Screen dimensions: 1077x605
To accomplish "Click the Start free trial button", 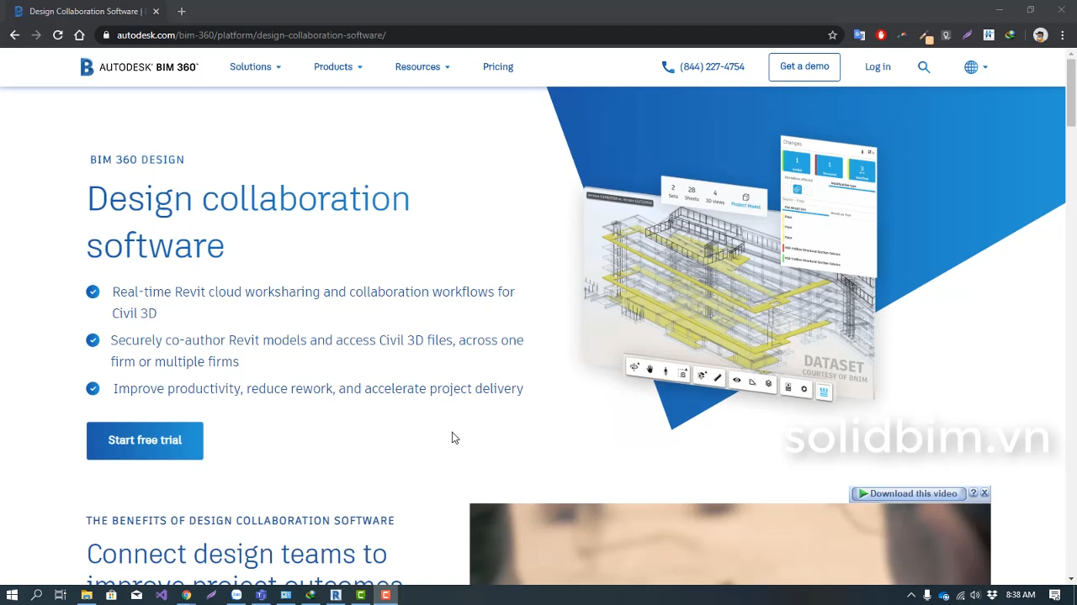I will click(145, 440).
